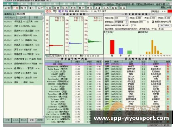Open the 足彩 toolbar button

pos(89,8)
